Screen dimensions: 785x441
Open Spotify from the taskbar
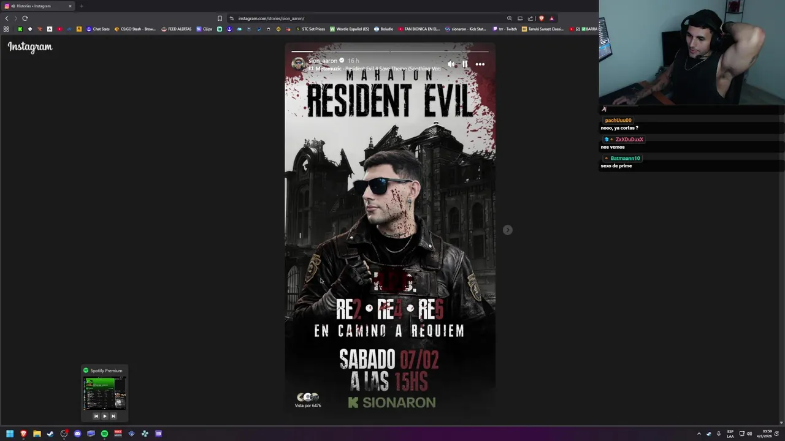(104, 434)
